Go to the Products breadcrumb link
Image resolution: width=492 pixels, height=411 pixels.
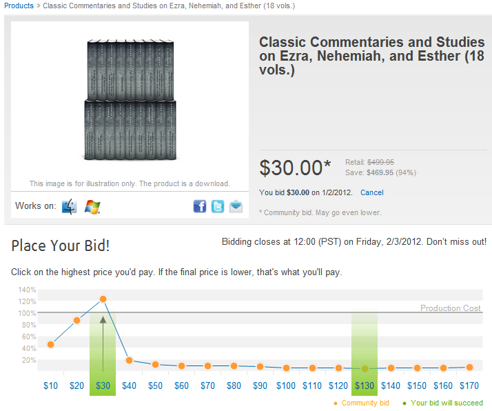[x=19, y=6]
